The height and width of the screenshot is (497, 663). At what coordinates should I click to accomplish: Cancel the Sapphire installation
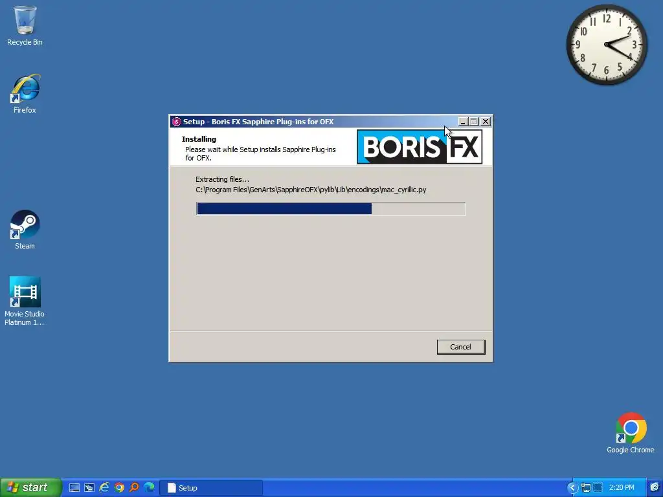click(x=460, y=347)
